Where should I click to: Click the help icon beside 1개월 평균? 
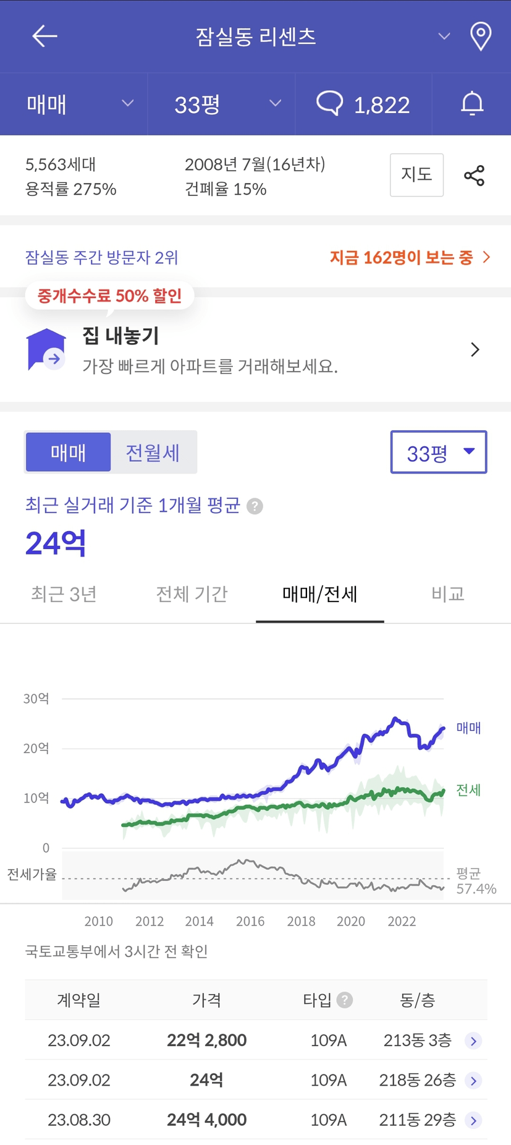click(x=255, y=506)
